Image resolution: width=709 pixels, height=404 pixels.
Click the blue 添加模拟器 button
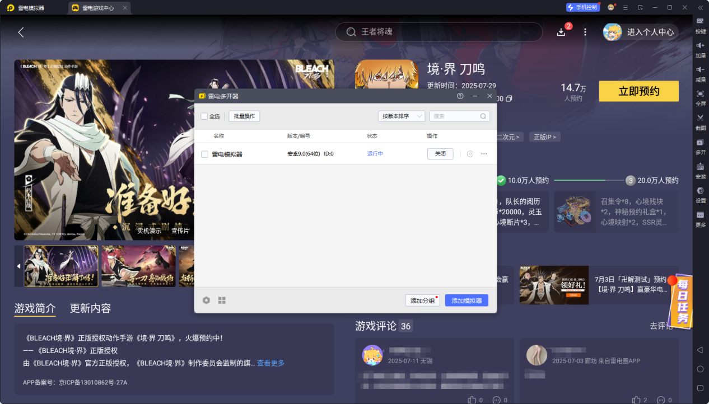pos(467,300)
